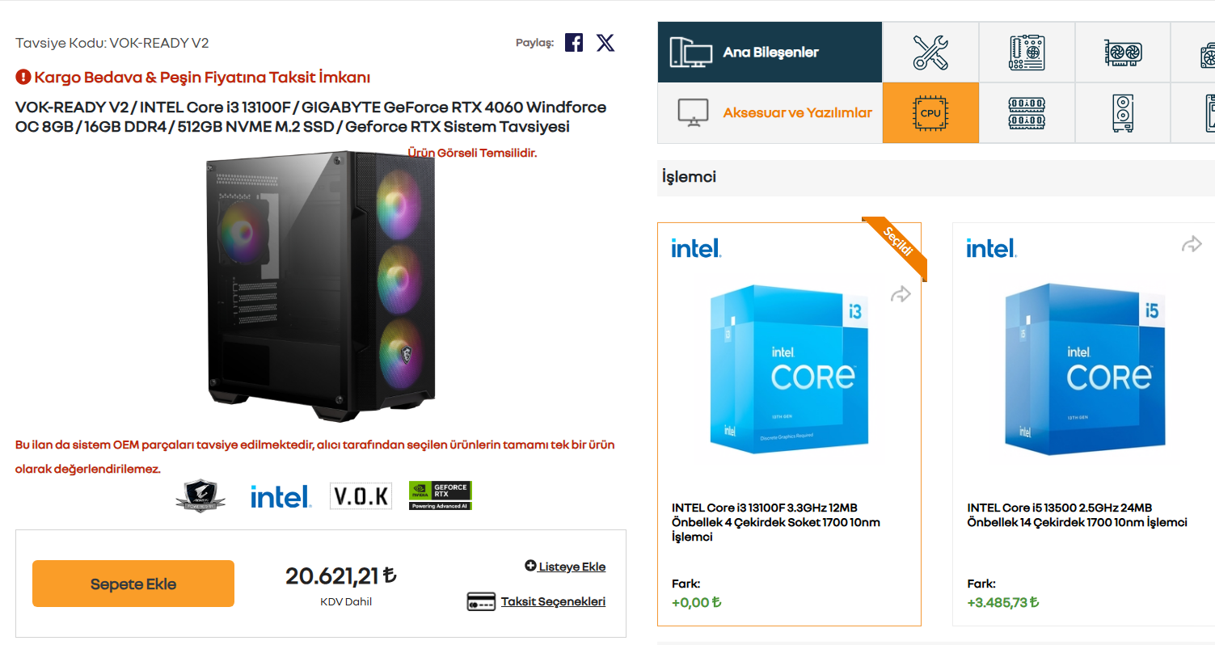
Task: Switch to Ana Bileşenler tab
Action: 770,53
